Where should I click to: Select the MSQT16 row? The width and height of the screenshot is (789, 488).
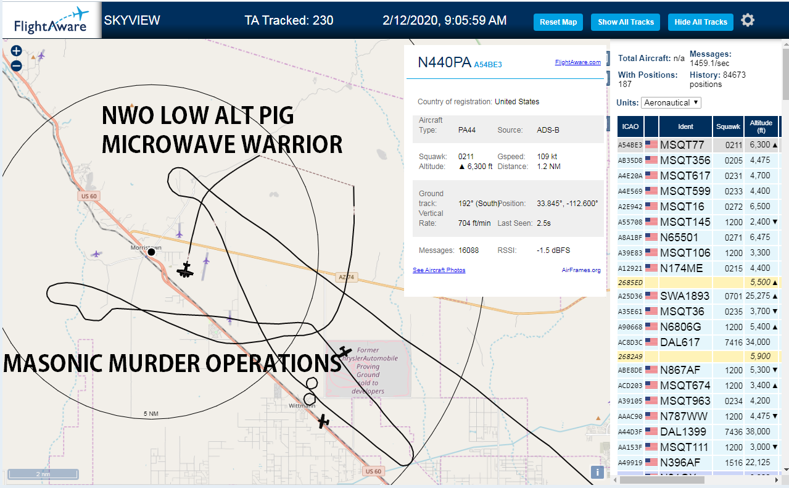pos(700,207)
